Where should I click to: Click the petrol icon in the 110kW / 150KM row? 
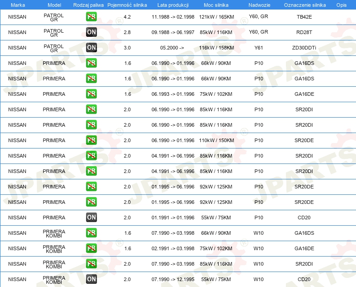91,140
